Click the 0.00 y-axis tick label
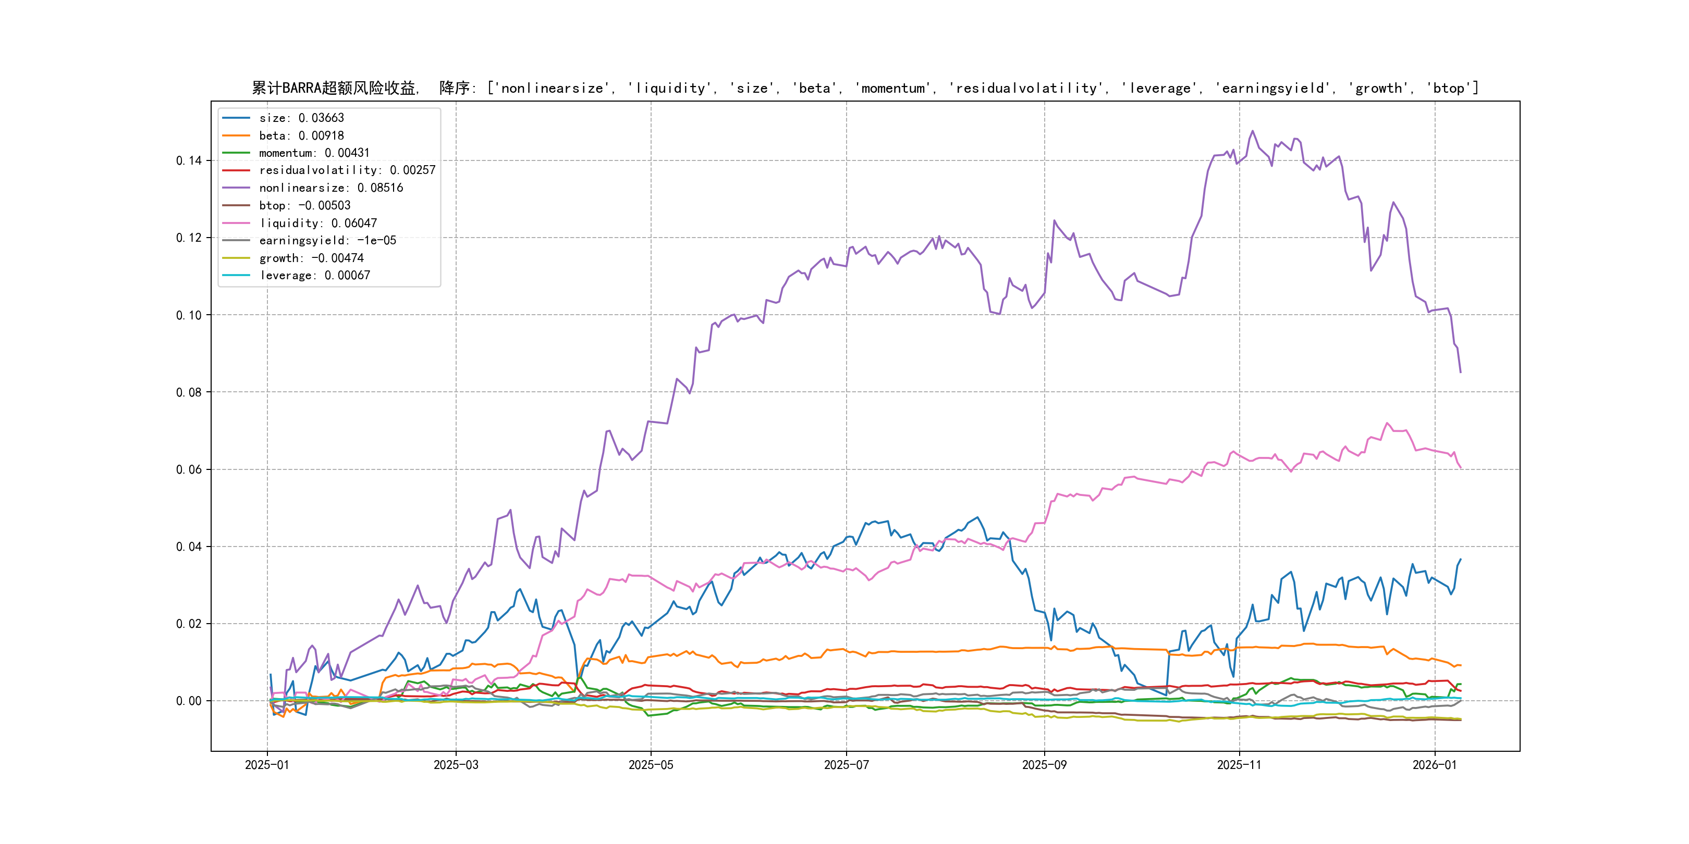Viewport: 1689px width, 844px height. pos(189,701)
